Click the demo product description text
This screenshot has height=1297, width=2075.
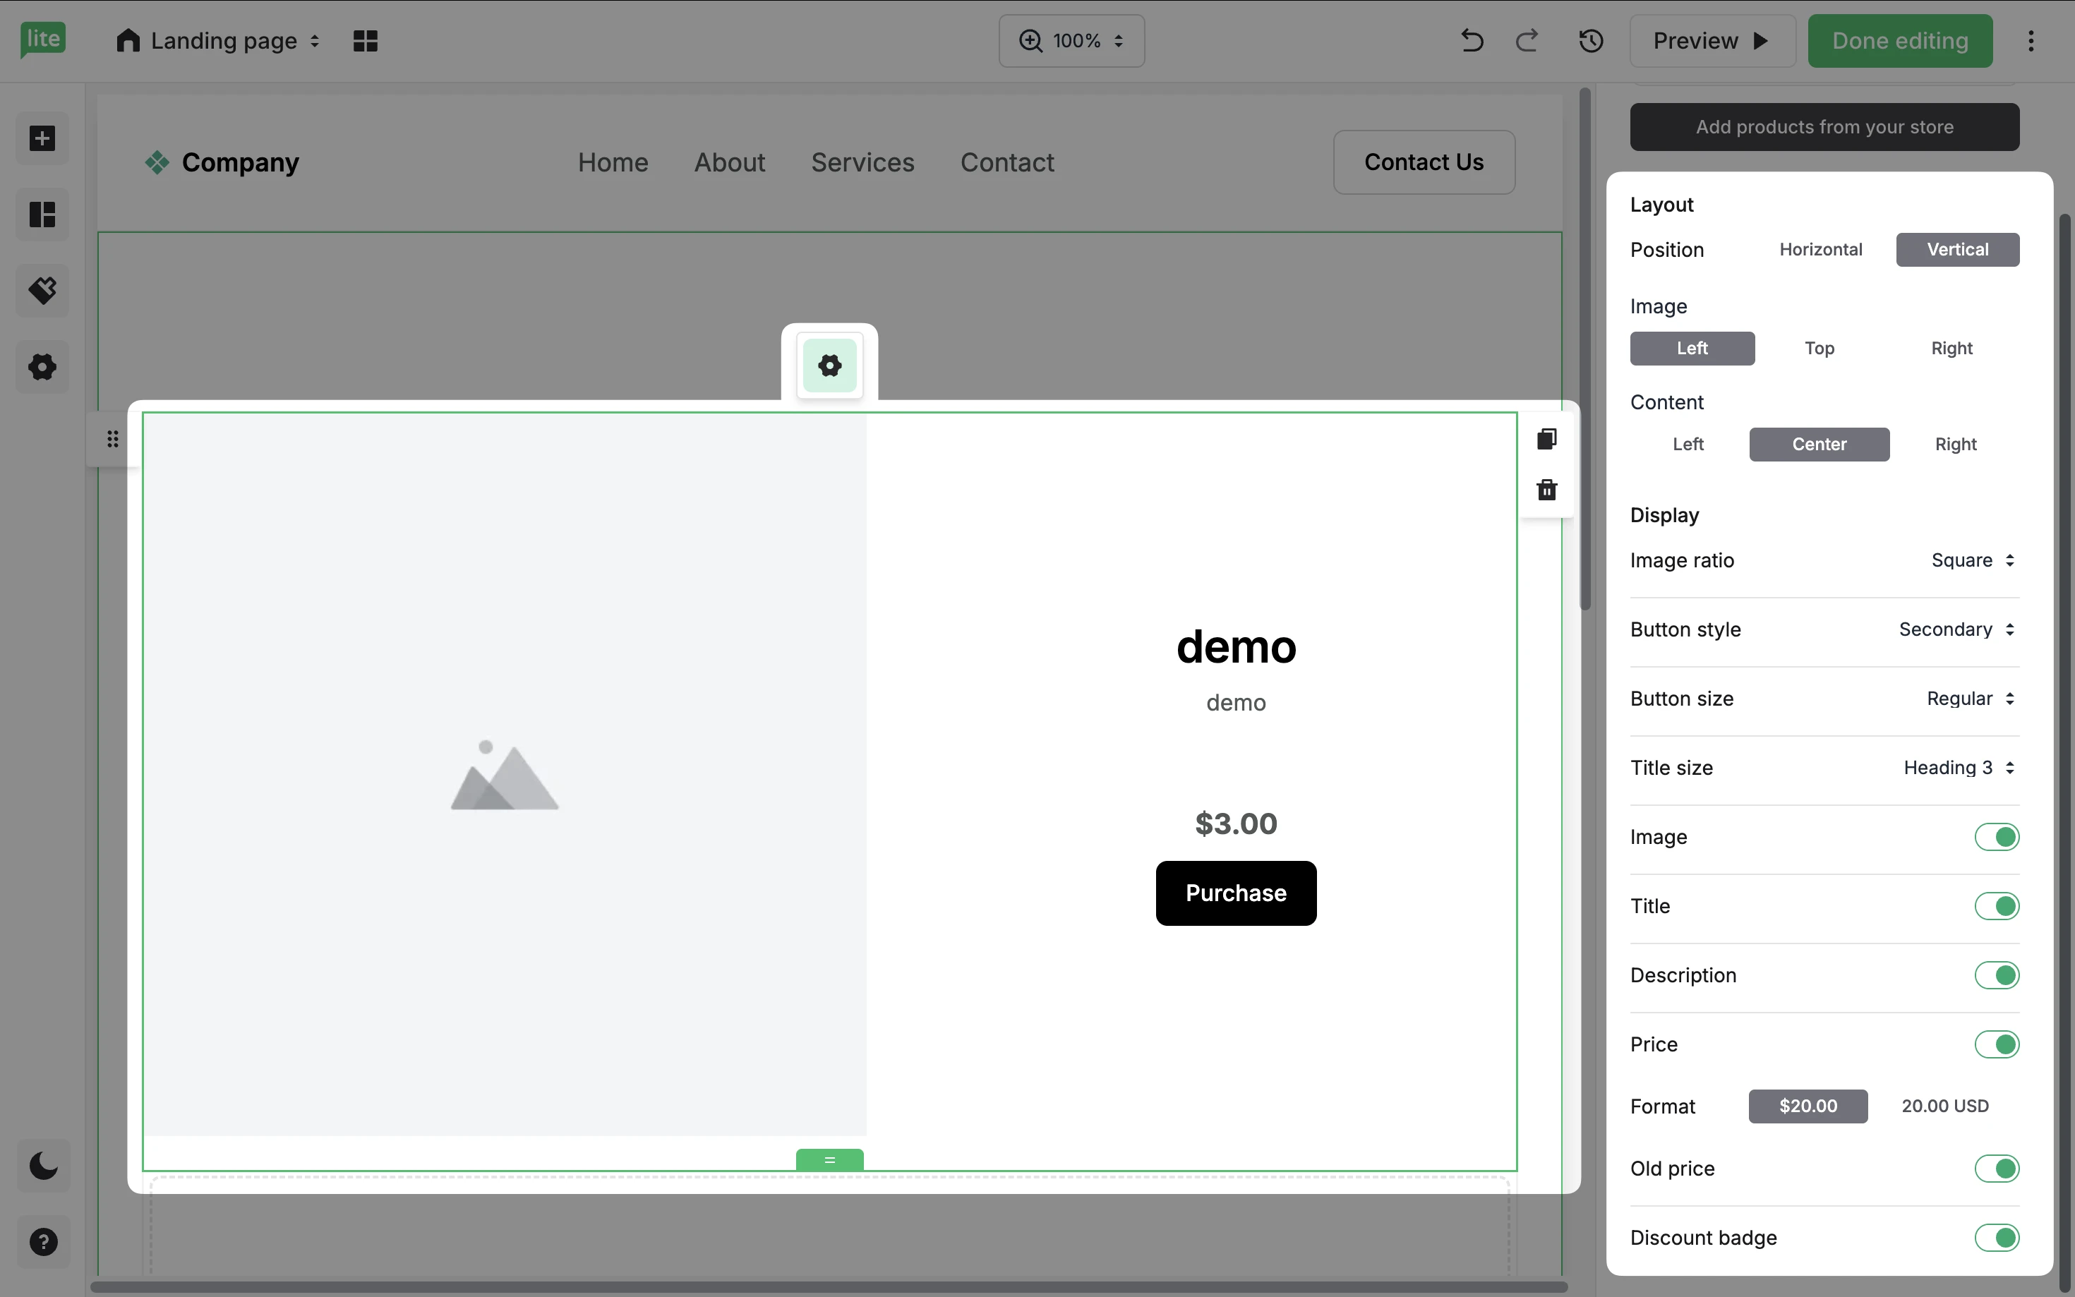click(x=1236, y=703)
